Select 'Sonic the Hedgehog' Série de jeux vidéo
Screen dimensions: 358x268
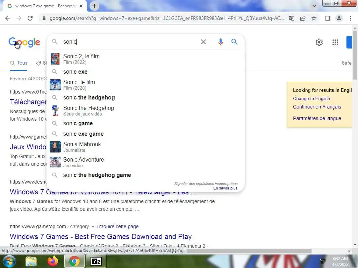[x=145, y=111]
